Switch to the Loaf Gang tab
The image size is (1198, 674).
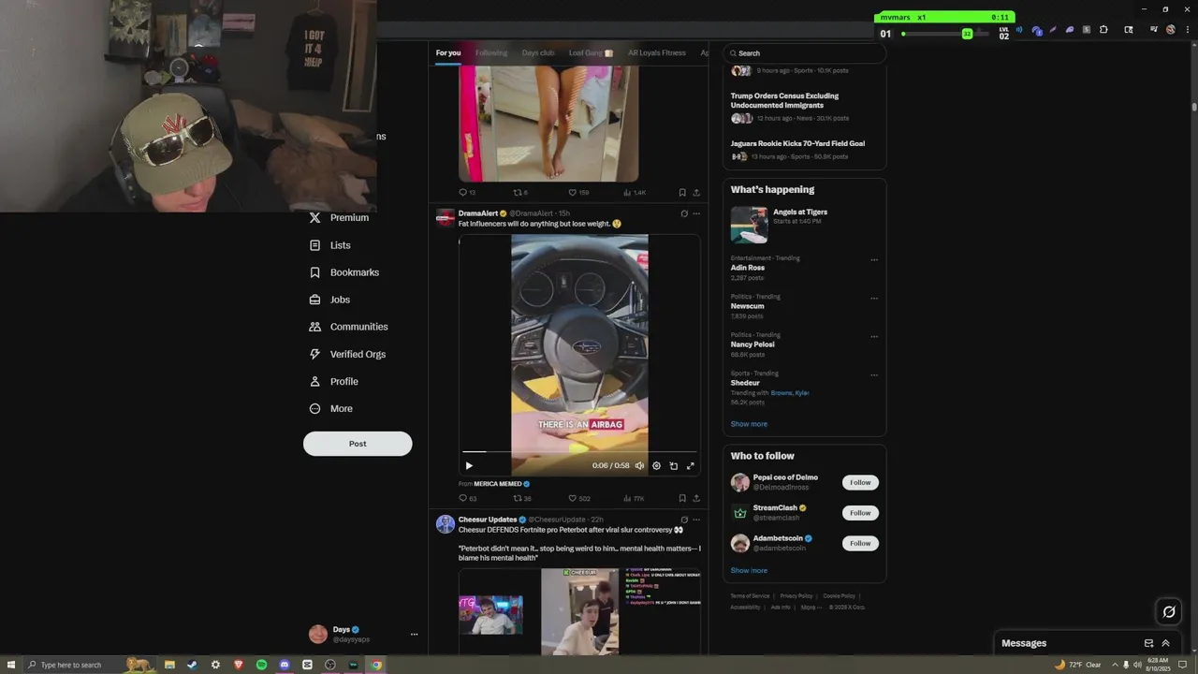point(591,53)
